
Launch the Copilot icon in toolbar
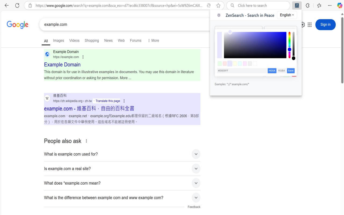pos(340,5)
